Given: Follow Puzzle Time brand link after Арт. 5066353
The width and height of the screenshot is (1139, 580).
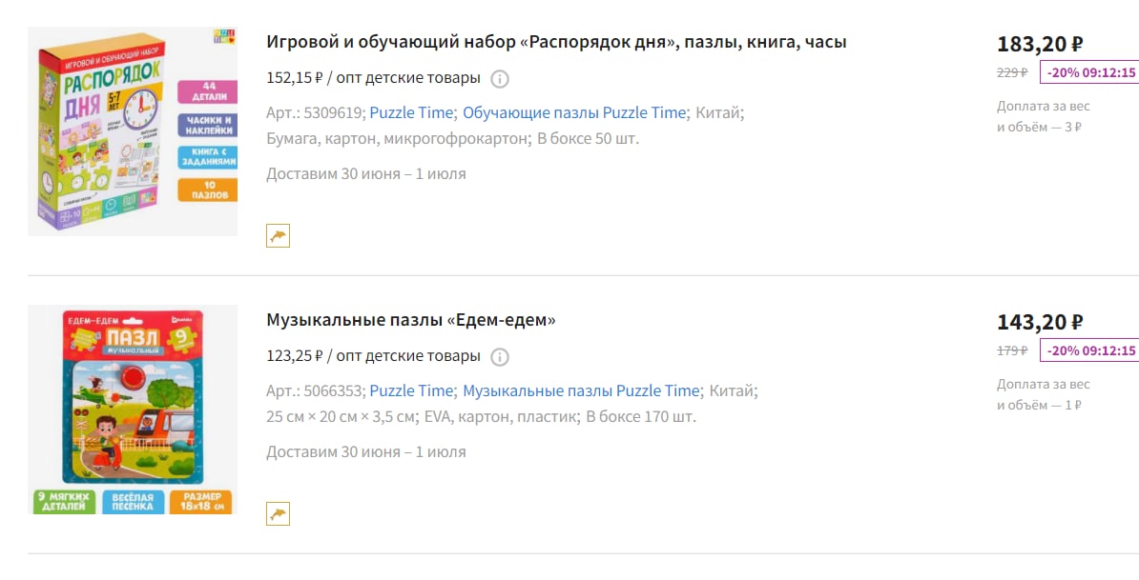Looking at the screenshot, I should click(x=411, y=390).
